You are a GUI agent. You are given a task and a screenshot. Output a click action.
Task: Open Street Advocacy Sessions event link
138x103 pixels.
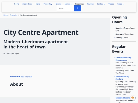coord(122,78)
